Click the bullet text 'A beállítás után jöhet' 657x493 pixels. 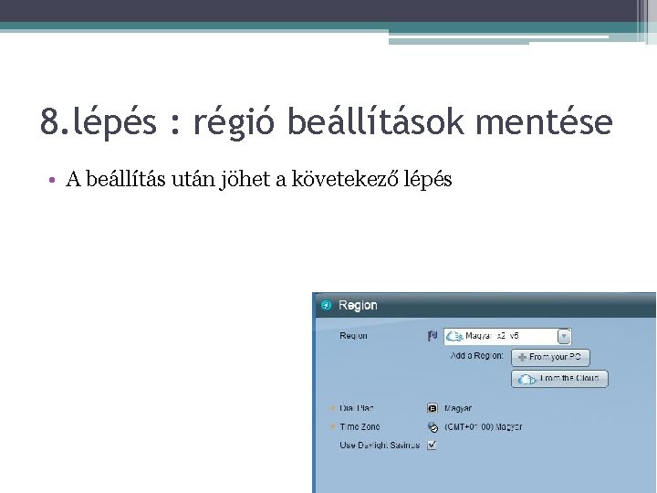(168, 179)
